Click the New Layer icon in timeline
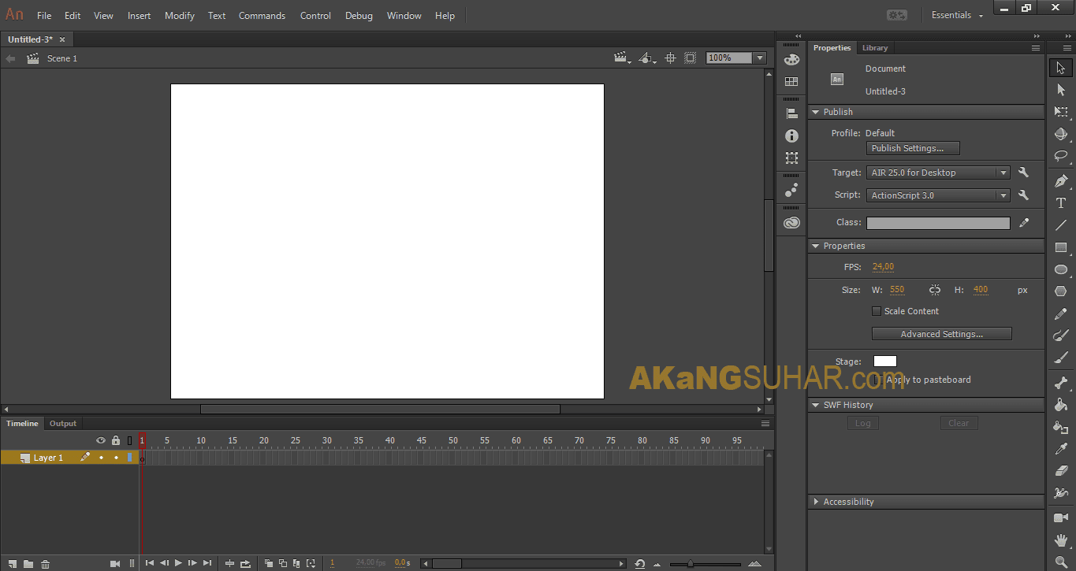Screen dimensions: 1076x571 pyautogui.click(x=12, y=563)
